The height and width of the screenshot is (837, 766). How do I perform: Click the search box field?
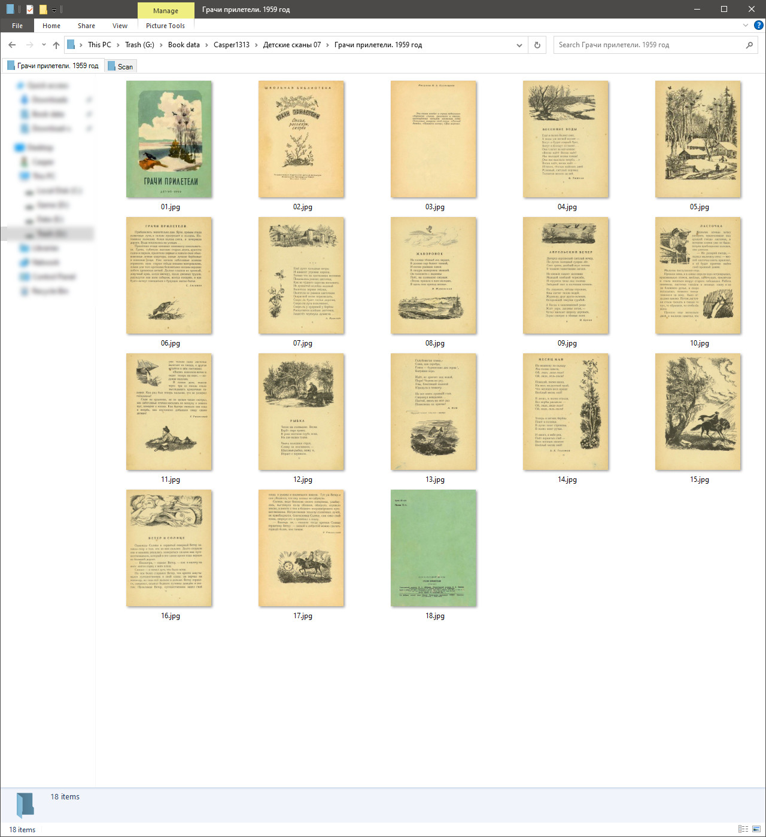pyautogui.click(x=649, y=45)
